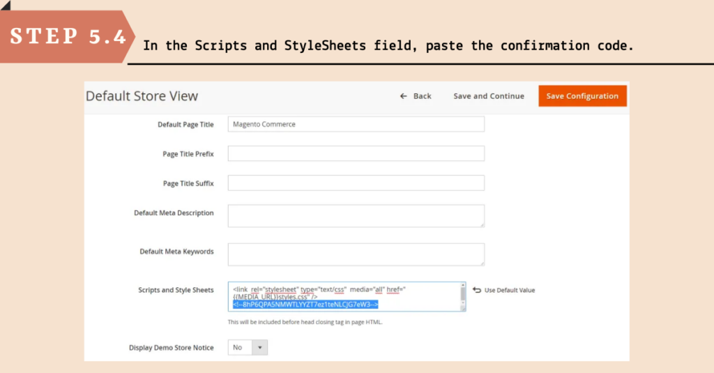This screenshot has width=714, height=373.
Task: Click the Scripts and Style Sheets scrollbar
Action: [x=463, y=296]
